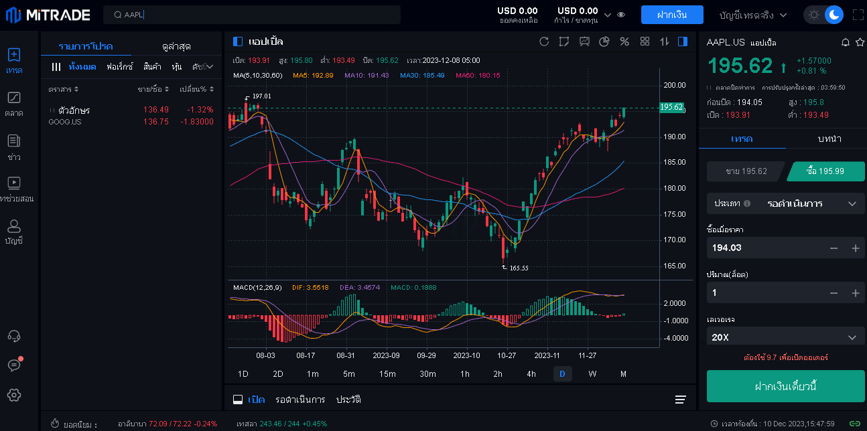Select the 15m chart timeframe
Screen dimensions: 867x431
(x=387, y=374)
